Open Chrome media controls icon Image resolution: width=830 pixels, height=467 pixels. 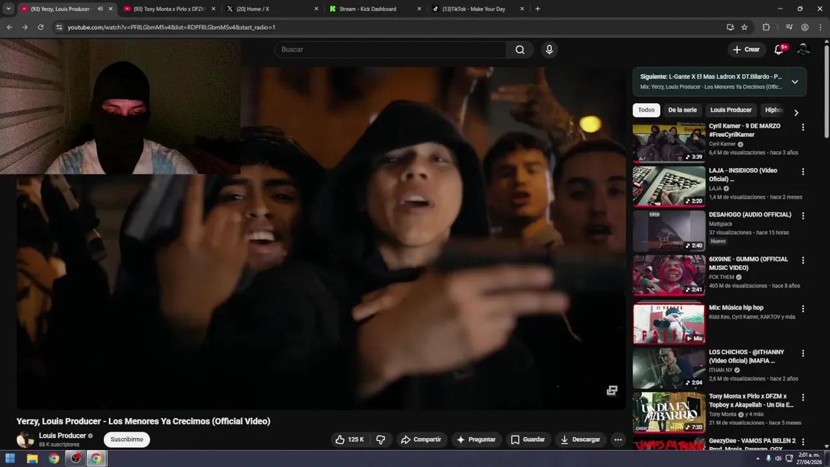tap(789, 27)
